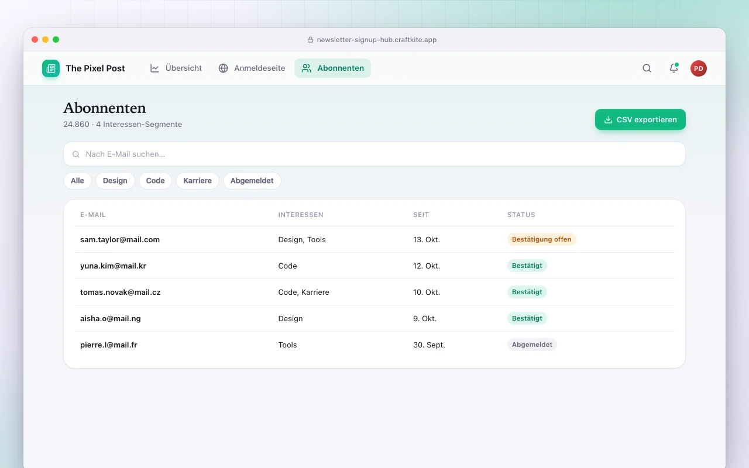Select tomas.novak@mail.cz email
This screenshot has width=749, height=468.
point(120,292)
